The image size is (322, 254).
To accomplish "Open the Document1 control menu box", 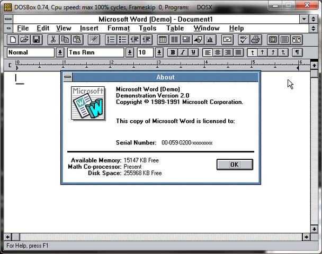I will pos(8,29).
